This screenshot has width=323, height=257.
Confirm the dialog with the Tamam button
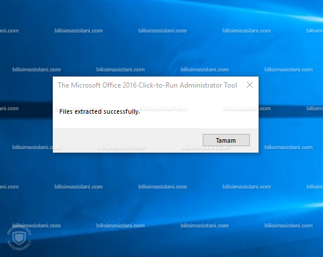226,140
